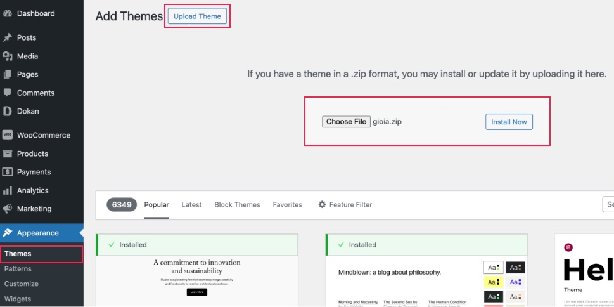
Task: Select the white Aa style swatch
Action: tap(494, 268)
